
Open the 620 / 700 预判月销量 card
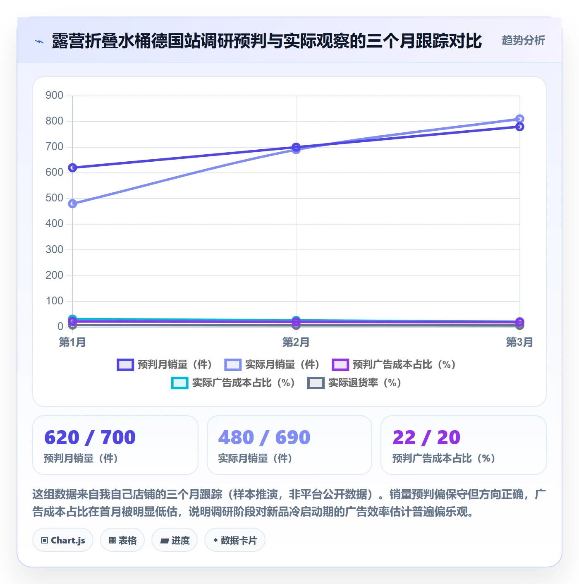115,445
